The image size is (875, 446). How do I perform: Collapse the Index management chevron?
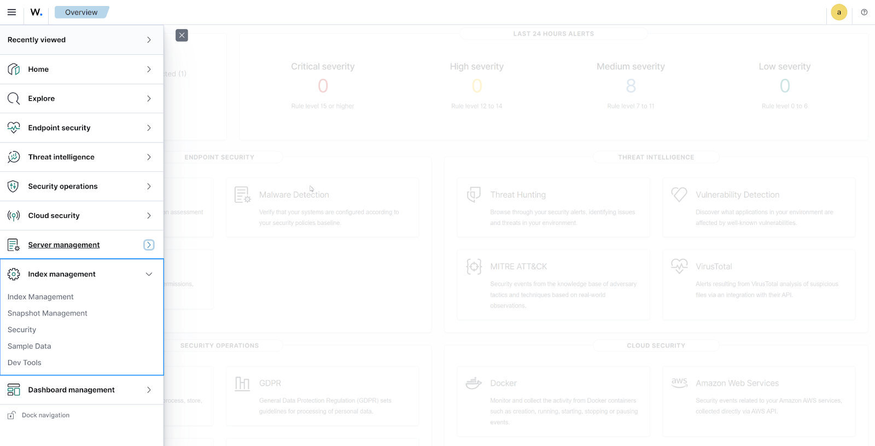tap(149, 274)
